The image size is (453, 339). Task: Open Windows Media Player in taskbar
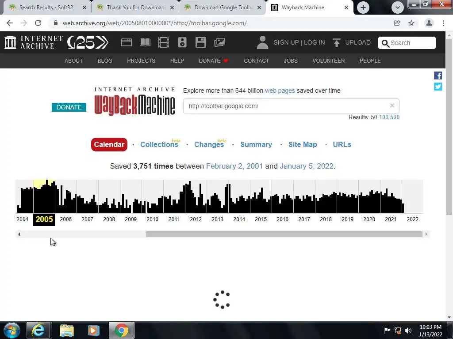(x=93, y=330)
